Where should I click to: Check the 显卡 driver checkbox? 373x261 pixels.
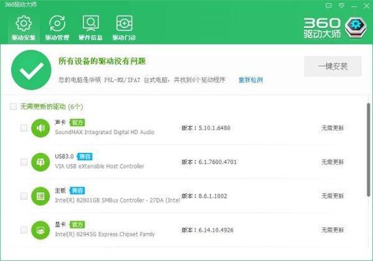point(24,230)
